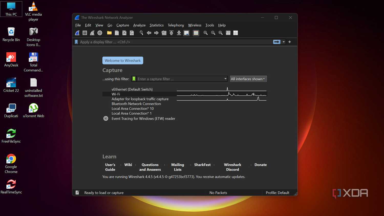384x216 pixels.
Task: Open Capture Options gear icon in the toolbar
Action: click(100, 33)
